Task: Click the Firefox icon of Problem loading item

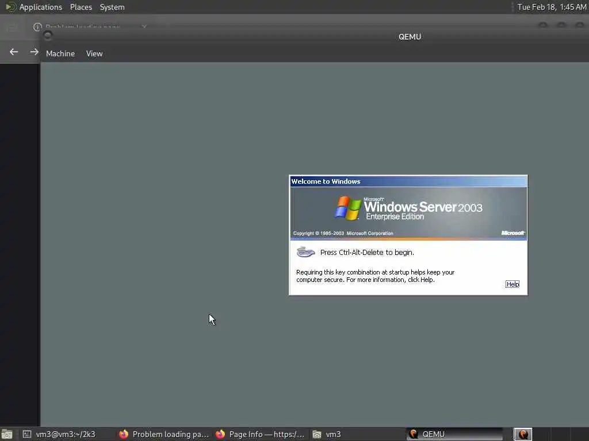Action: (124, 434)
